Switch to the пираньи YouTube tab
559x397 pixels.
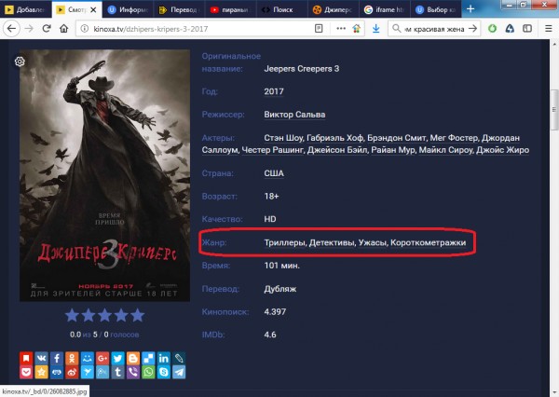[x=230, y=9]
